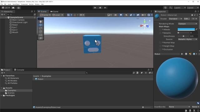
Task: Open scene camera settings
Action: 142,15
